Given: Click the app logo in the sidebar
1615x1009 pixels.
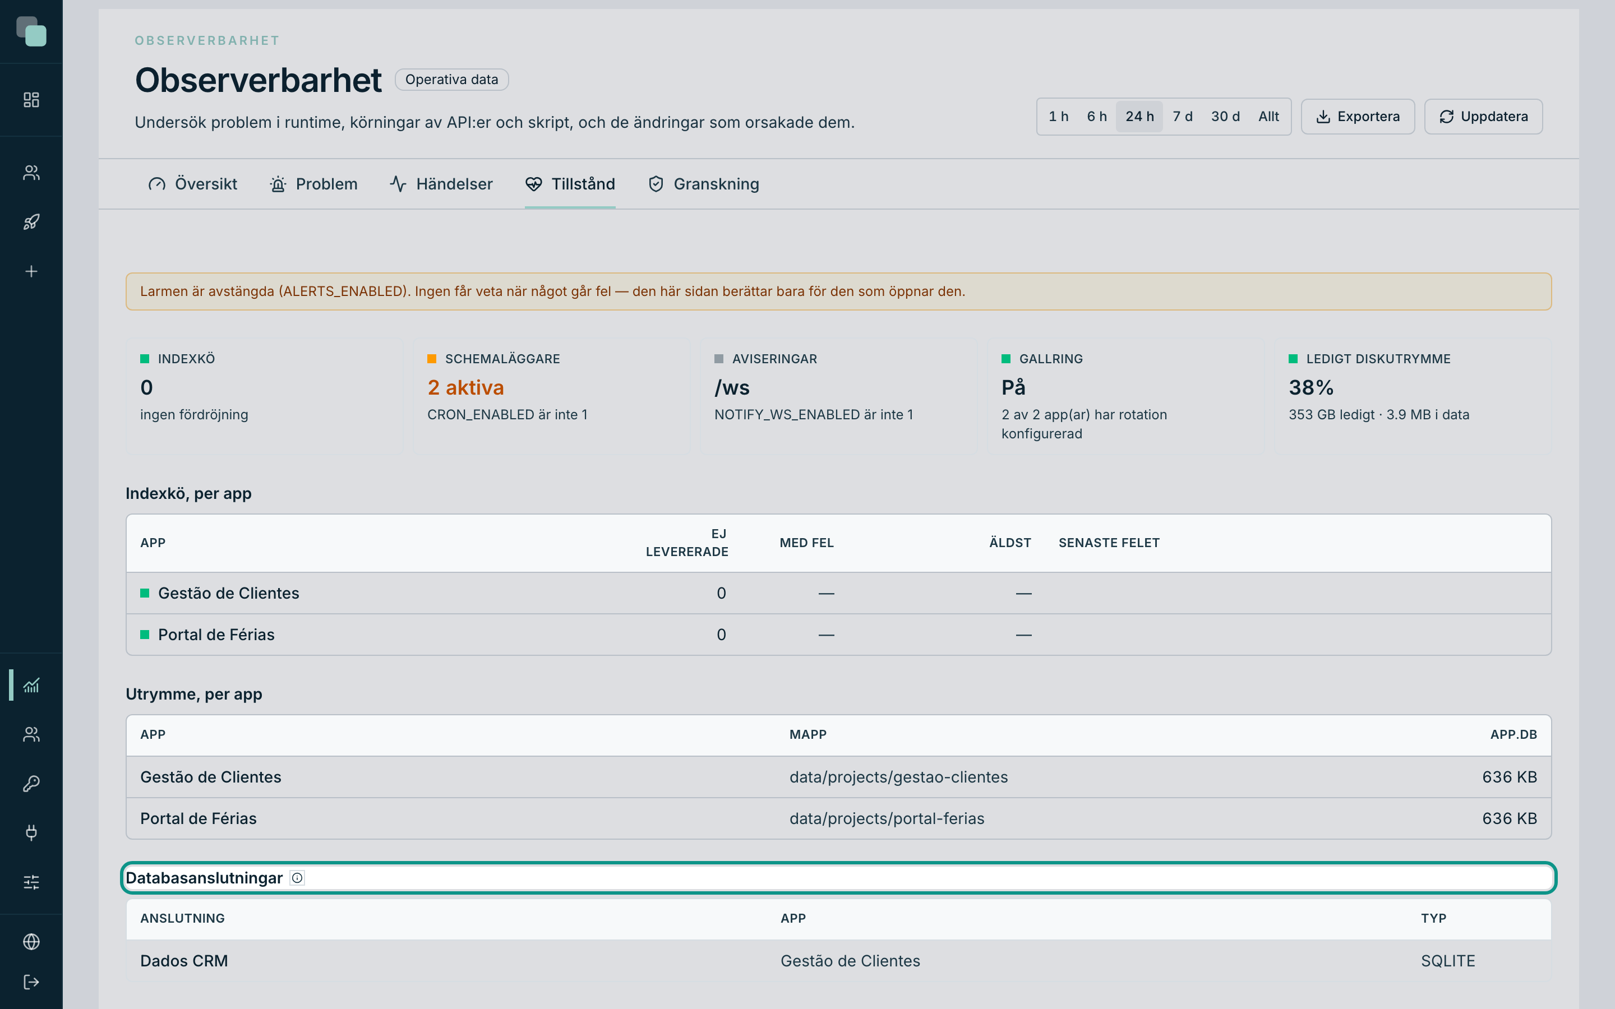Looking at the screenshot, I should click(x=31, y=31).
